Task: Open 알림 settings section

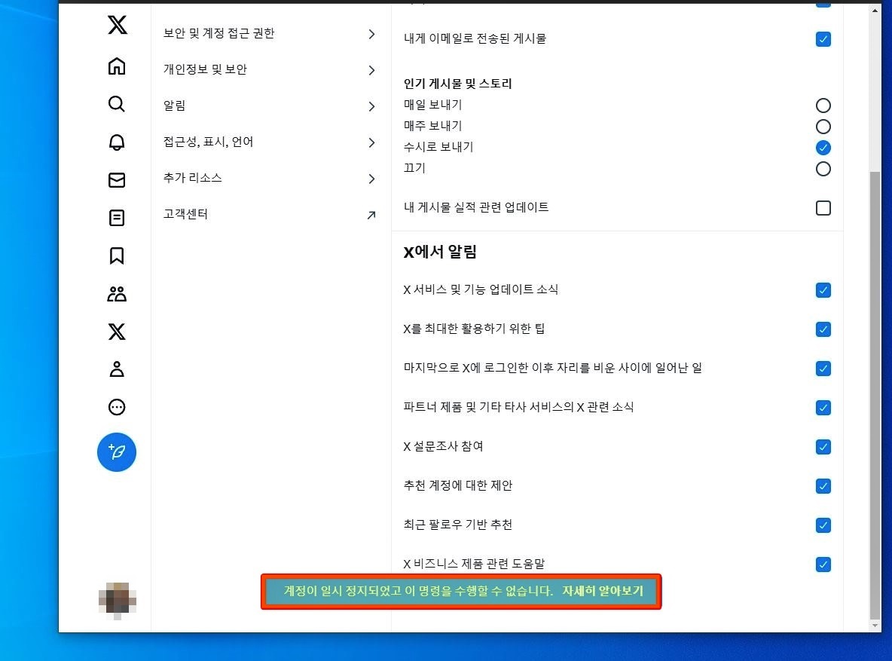Action: coord(270,106)
